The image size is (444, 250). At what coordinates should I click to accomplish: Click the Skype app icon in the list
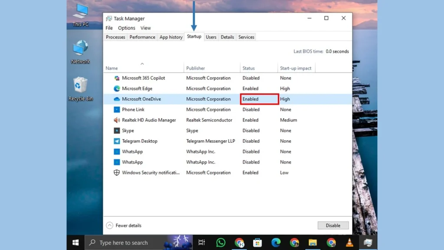tap(117, 130)
